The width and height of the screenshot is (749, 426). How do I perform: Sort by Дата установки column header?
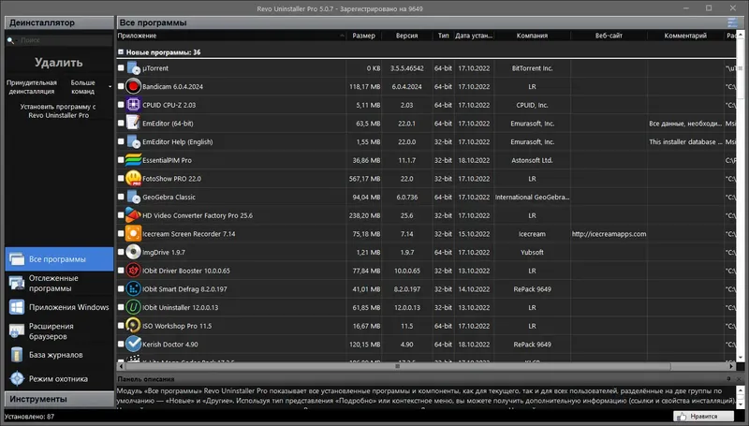click(x=474, y=36)
